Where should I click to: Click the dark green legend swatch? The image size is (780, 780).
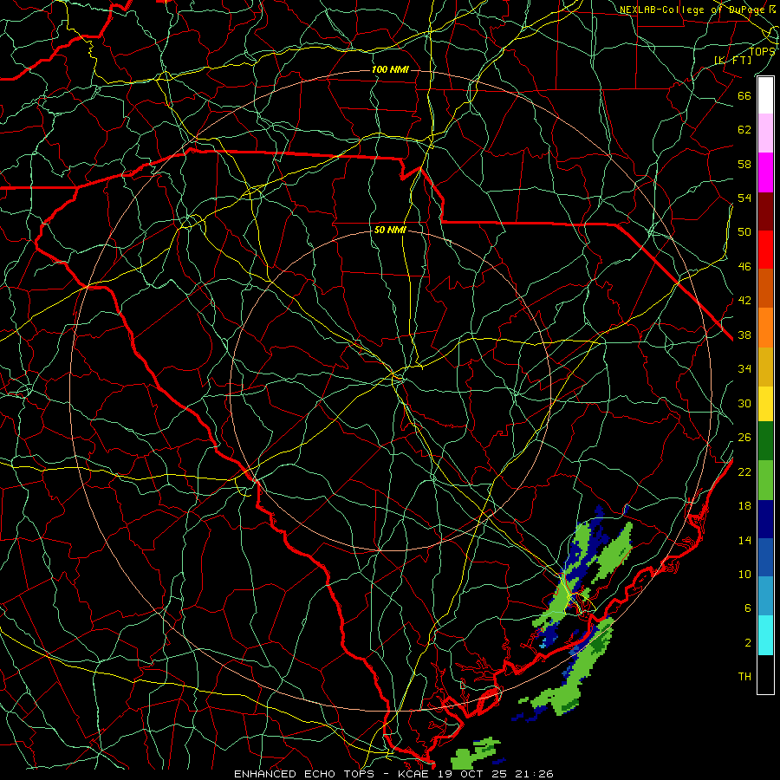[x=765, y=441]
